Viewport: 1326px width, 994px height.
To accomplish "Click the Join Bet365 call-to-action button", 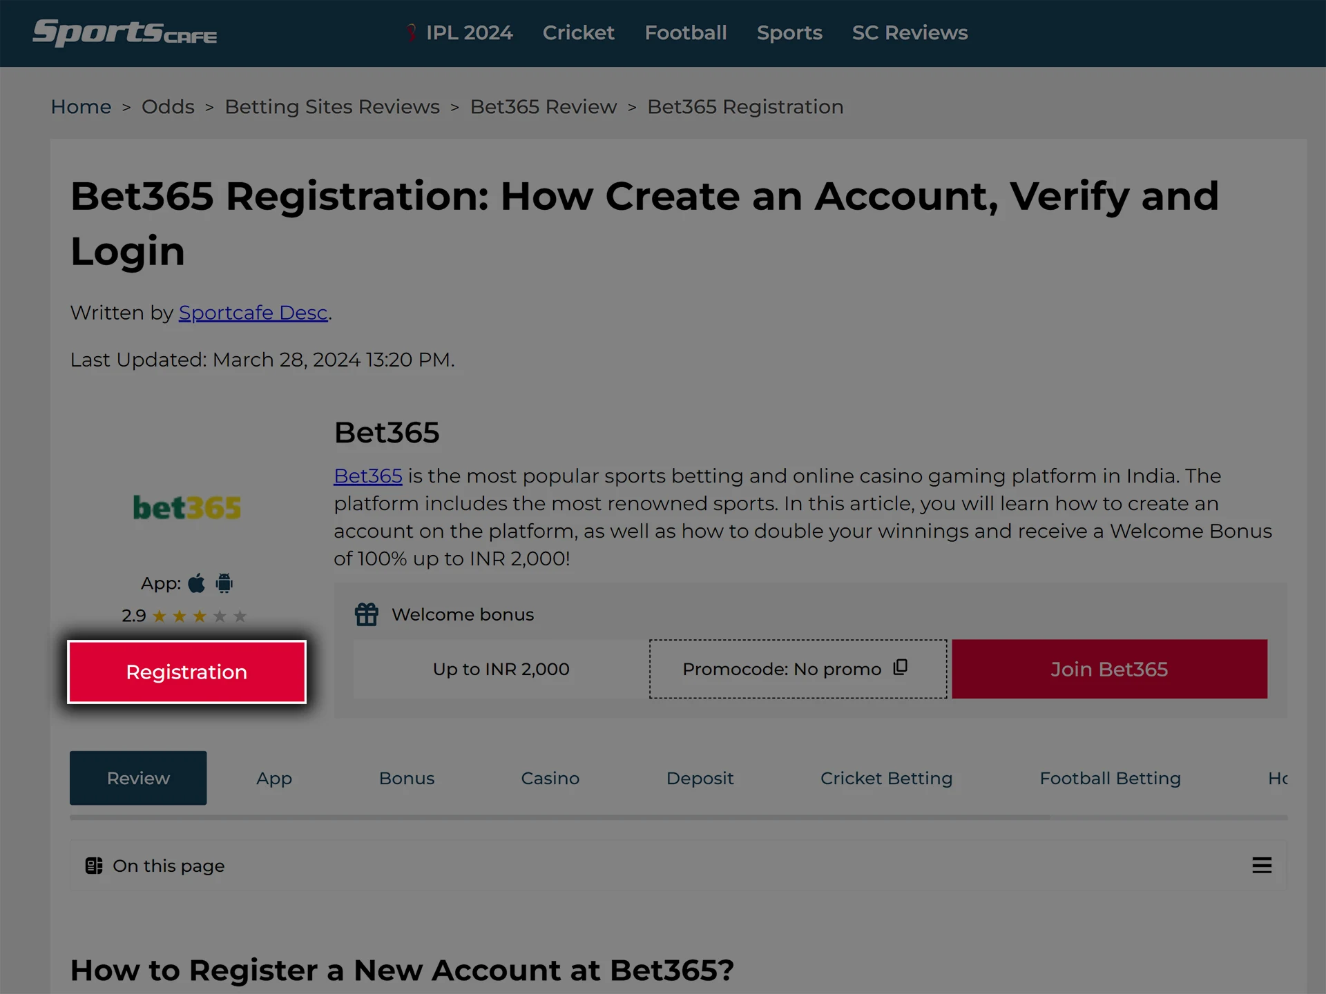I will [1109, 668].
